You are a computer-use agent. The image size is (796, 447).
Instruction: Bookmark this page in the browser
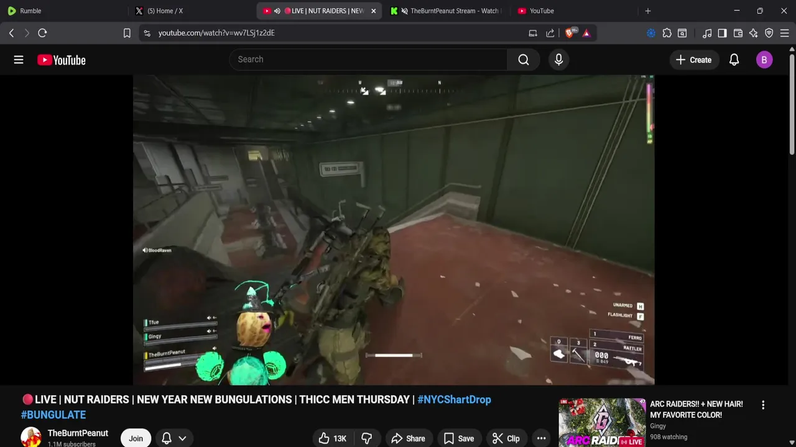(x=127, y=33)
